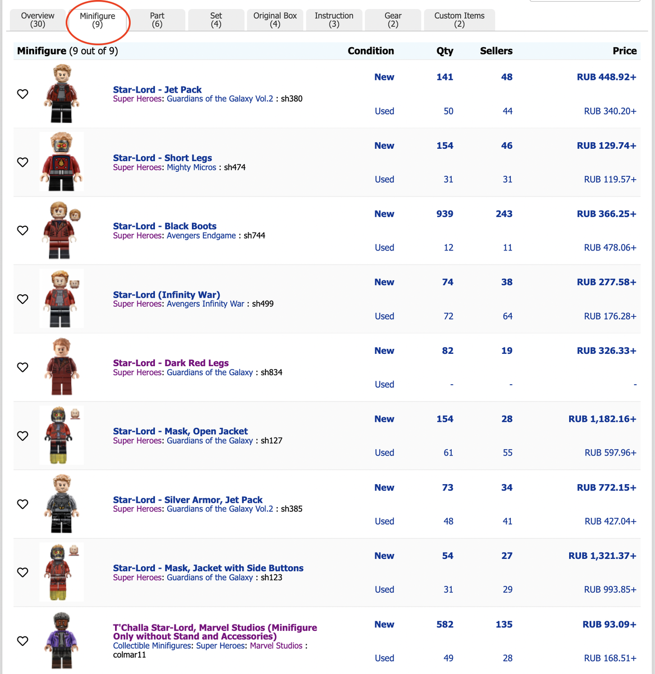The width and height of the screenshot is (655, 674).
Task: Click New quantity 582 for T'Challa Star-Lord
Action: (x=445, y=624)
